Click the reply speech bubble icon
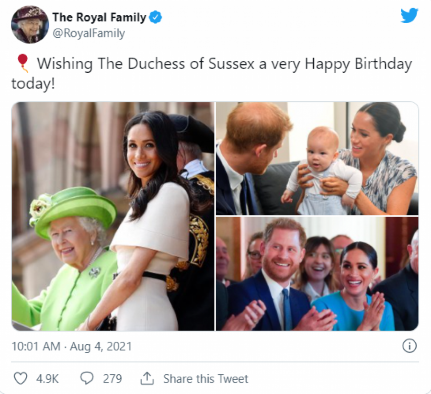This screenshot has height=394, width=431. (x=87, y=379)
